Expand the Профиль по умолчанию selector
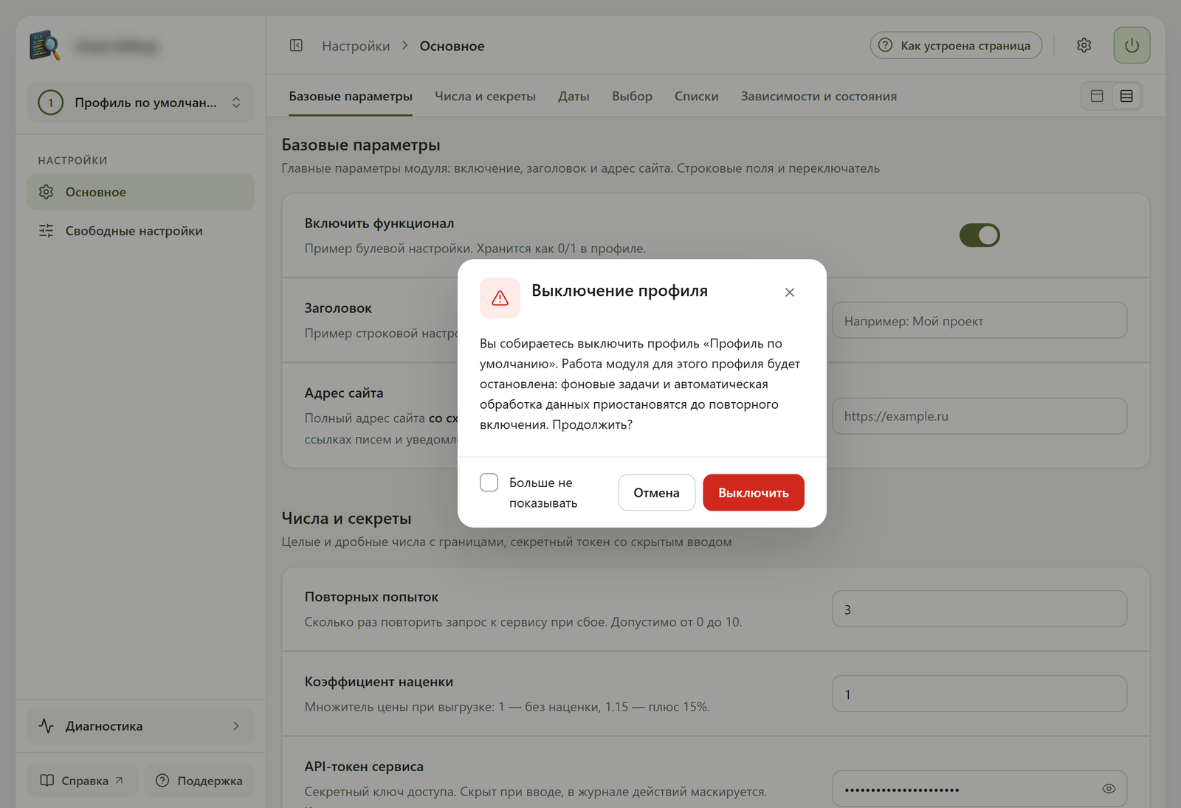Viewport: 1181px width, 808px height. point(140,103)
